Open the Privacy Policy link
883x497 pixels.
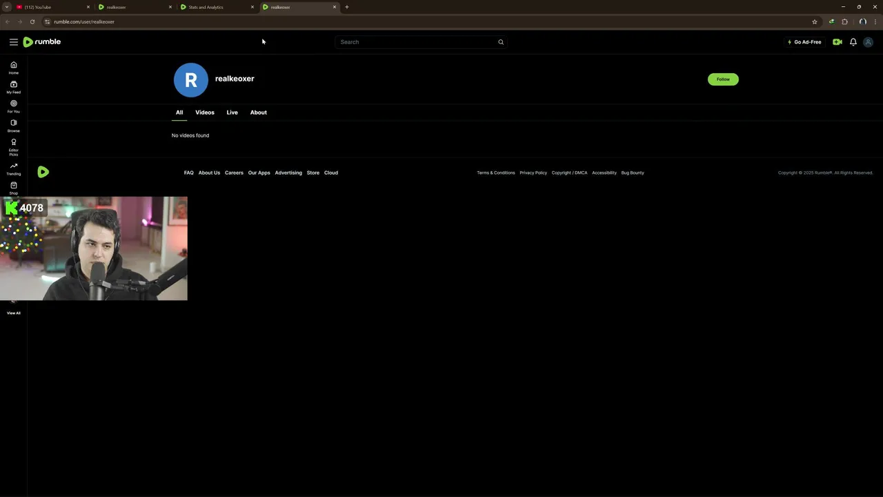click(533, 173)
